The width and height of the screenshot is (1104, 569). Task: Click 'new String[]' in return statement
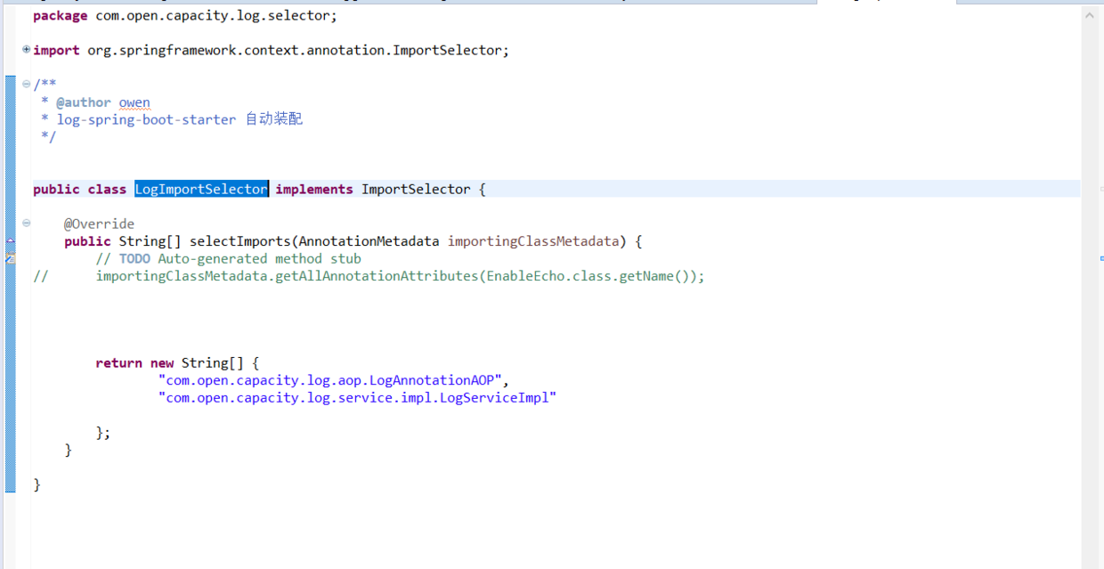coord(197,362)
